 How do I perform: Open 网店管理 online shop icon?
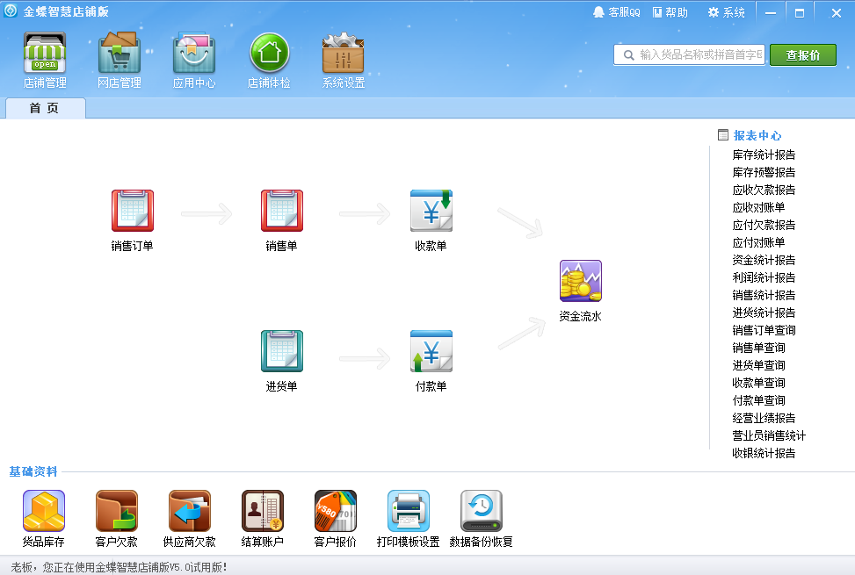pos(120,53)
